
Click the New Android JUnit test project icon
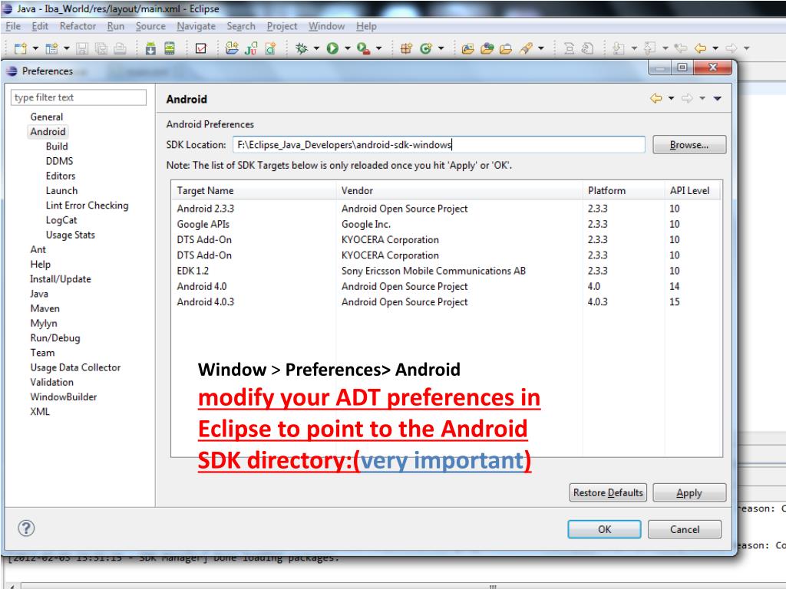click(x=251, y=48)
